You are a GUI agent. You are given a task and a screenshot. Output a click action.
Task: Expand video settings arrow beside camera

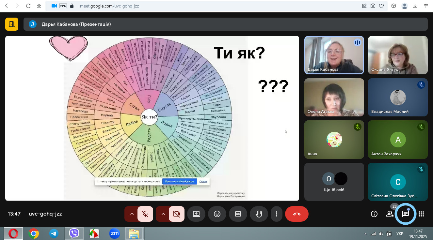click(163, 214)
